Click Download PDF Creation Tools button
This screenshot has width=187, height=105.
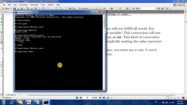[x=179, y=5]
